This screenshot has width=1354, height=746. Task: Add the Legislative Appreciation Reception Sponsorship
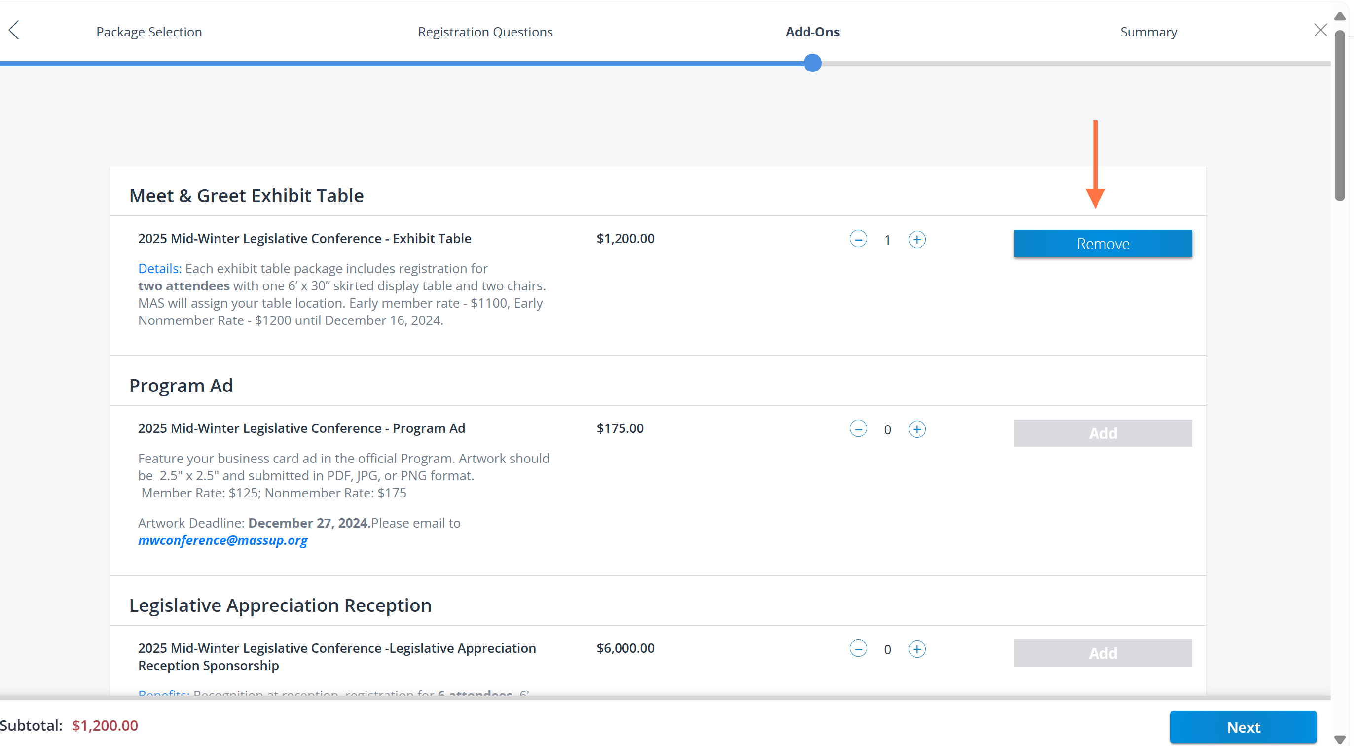coord(1103,653)
